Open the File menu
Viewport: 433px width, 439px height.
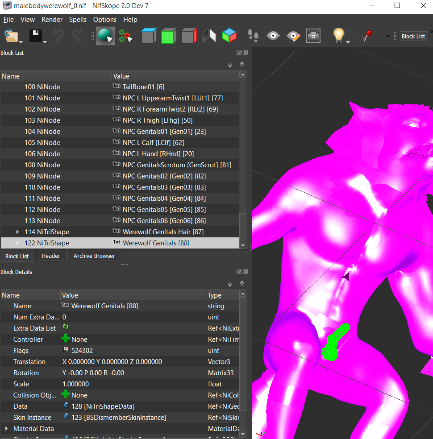8,20
